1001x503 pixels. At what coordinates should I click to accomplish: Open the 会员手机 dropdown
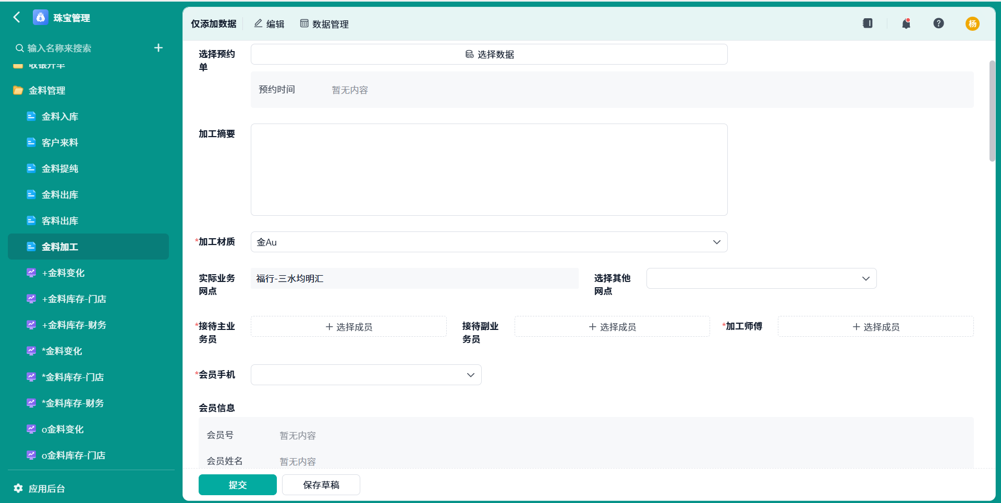(366, 375)
